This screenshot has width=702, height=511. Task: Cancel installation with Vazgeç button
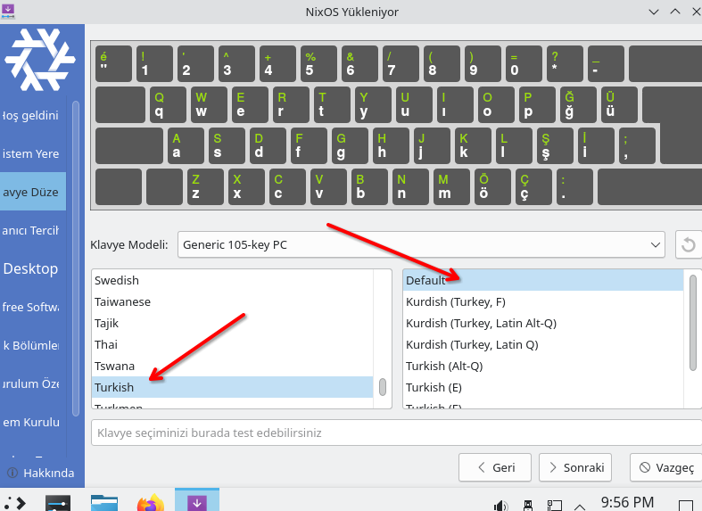point(665,467)
